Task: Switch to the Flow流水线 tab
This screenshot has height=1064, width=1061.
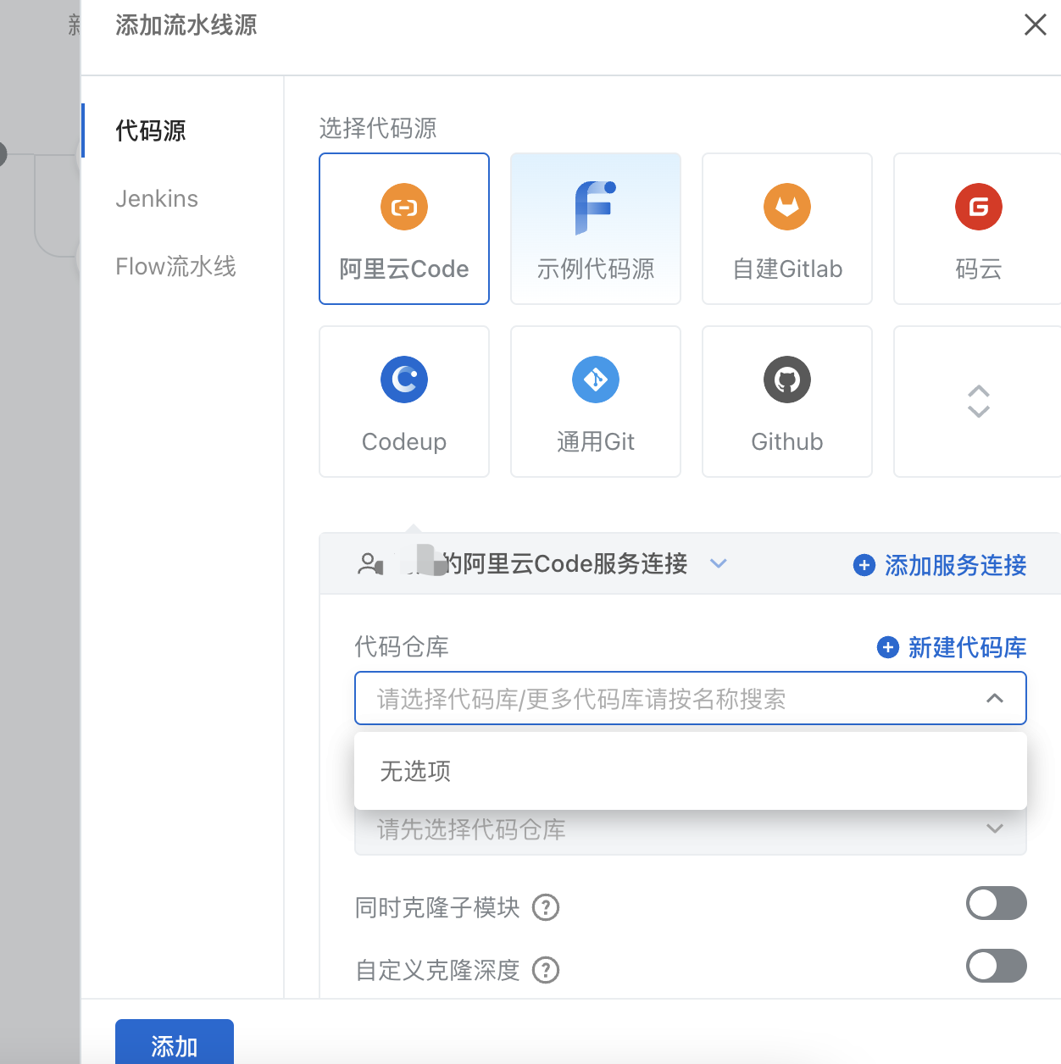Action: click(x=175, y=266)
